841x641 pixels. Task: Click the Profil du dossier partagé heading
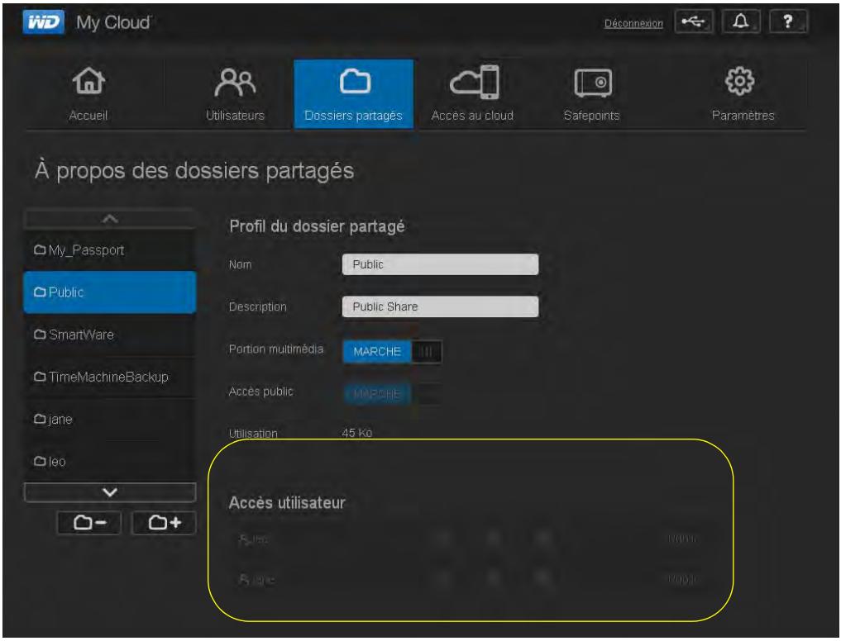tap(317, 226)
